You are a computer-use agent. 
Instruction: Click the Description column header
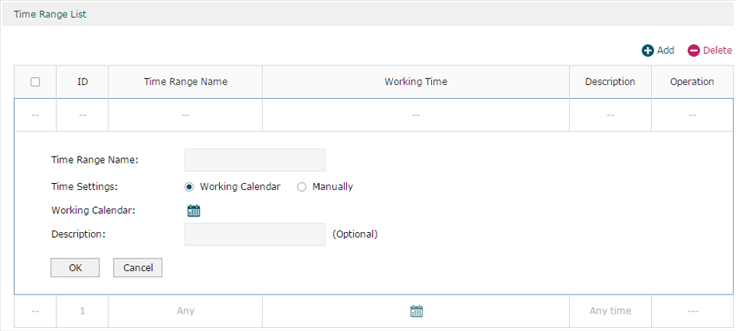coord(610,82)
